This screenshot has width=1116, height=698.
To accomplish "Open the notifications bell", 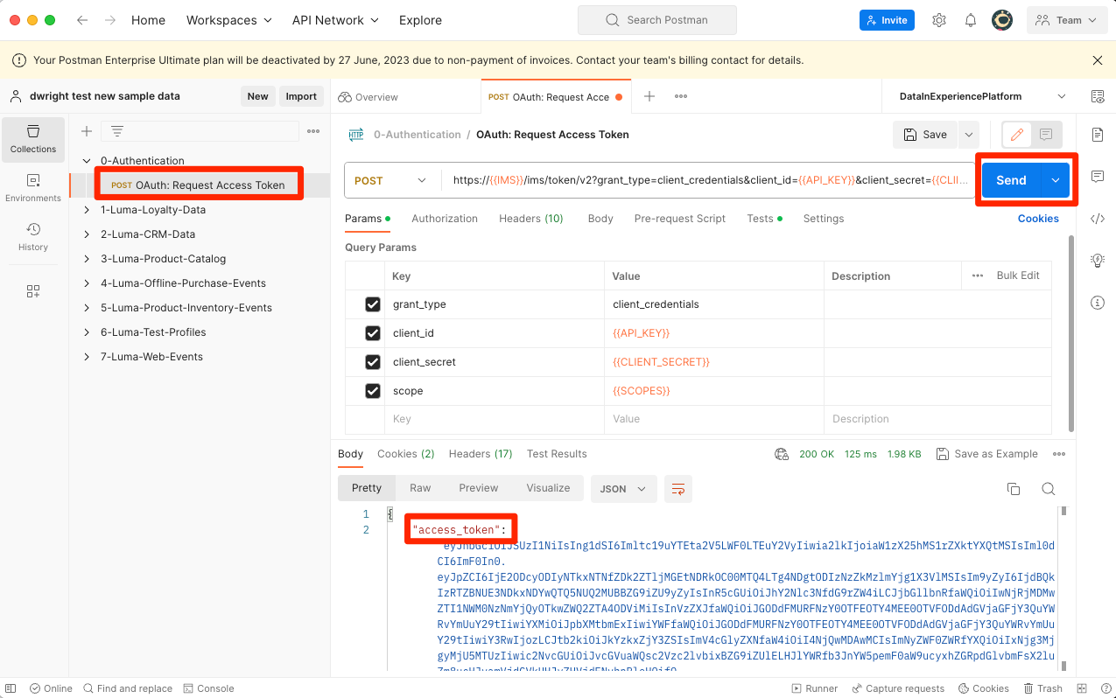I will pos(971,20).
